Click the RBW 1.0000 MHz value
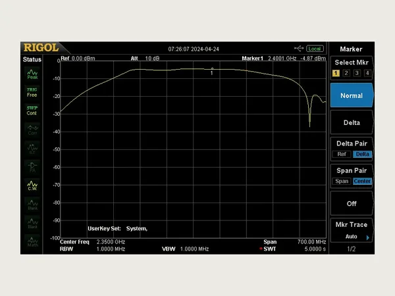Screen dimensions: 395x296 click(x=111, y=249)
